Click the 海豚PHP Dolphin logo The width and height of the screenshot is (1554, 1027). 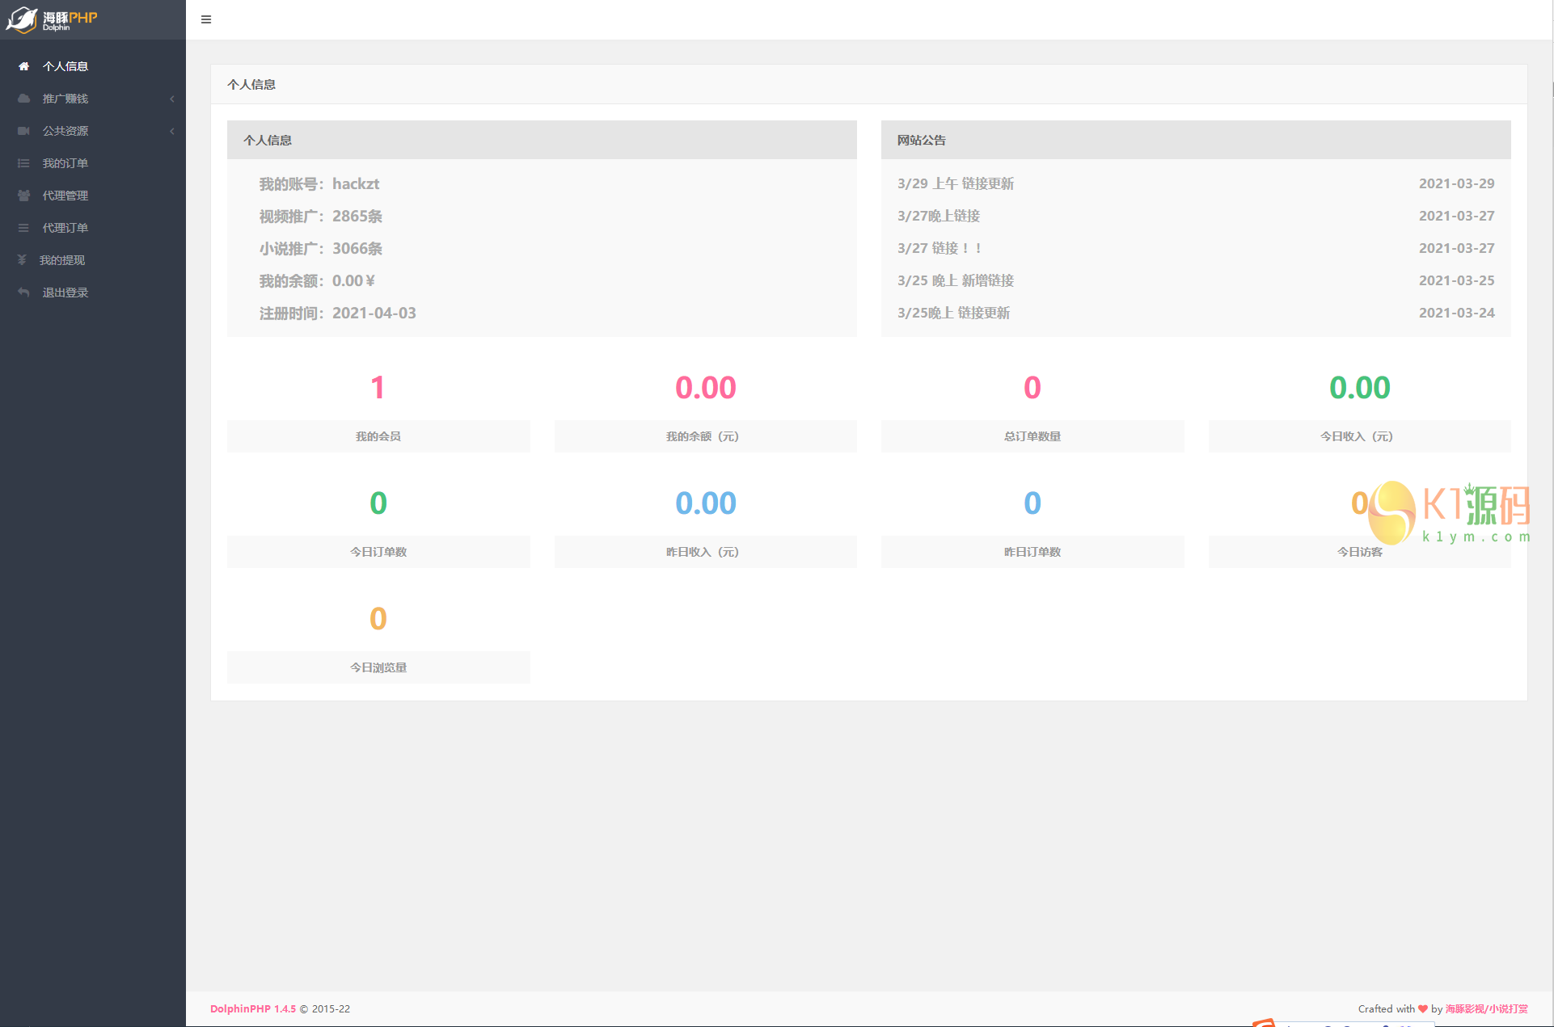tap(53, 19)
